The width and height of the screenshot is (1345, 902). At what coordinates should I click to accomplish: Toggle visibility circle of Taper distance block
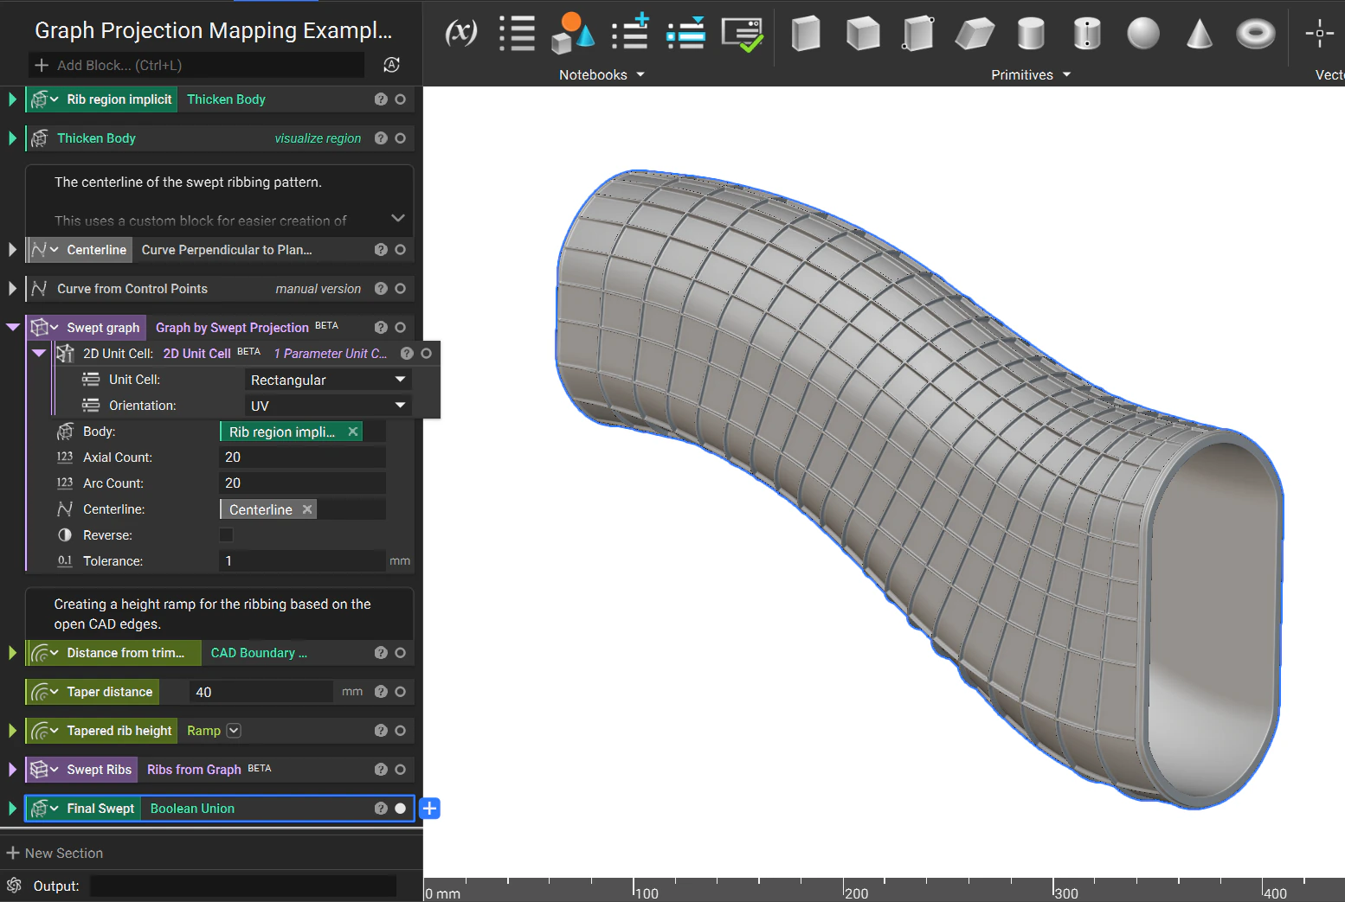[x=400, y=692]
